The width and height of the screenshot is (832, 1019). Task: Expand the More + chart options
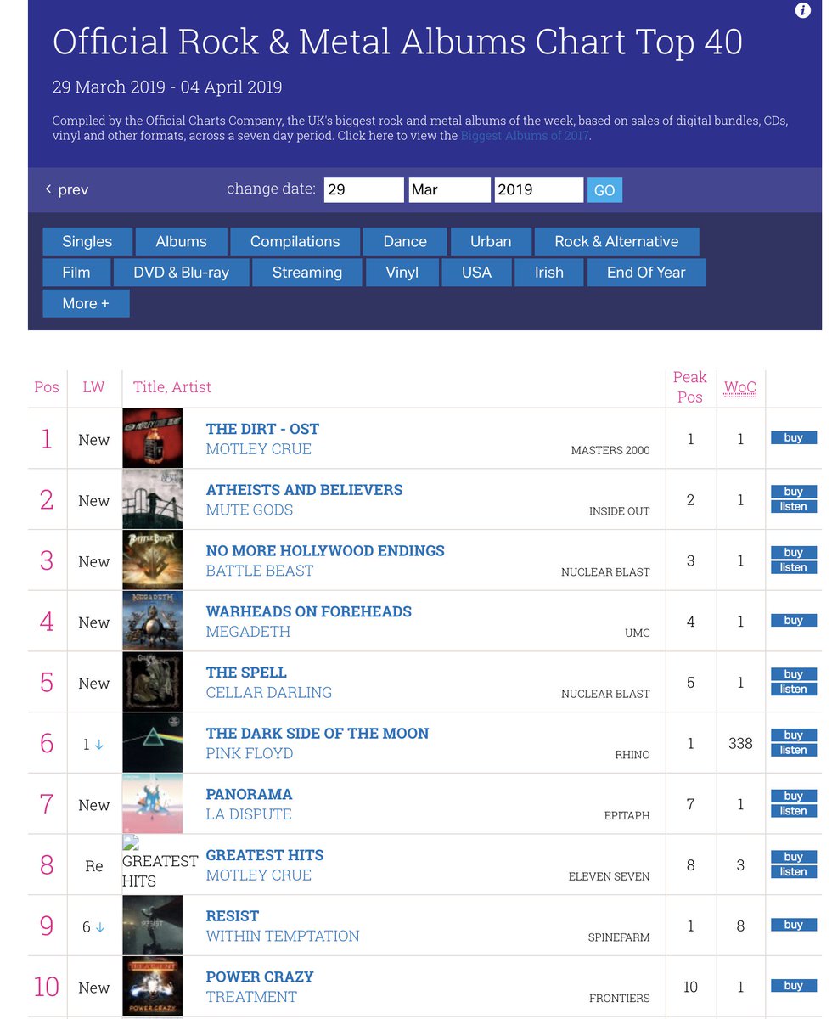[x=86, y=303]
